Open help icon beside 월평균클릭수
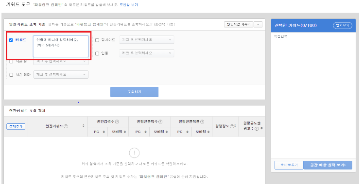 pyautogui.click(x=160, y=121)
